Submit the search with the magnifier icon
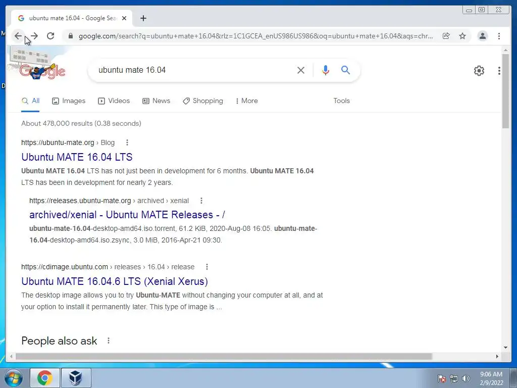 [x=345, y=70]
